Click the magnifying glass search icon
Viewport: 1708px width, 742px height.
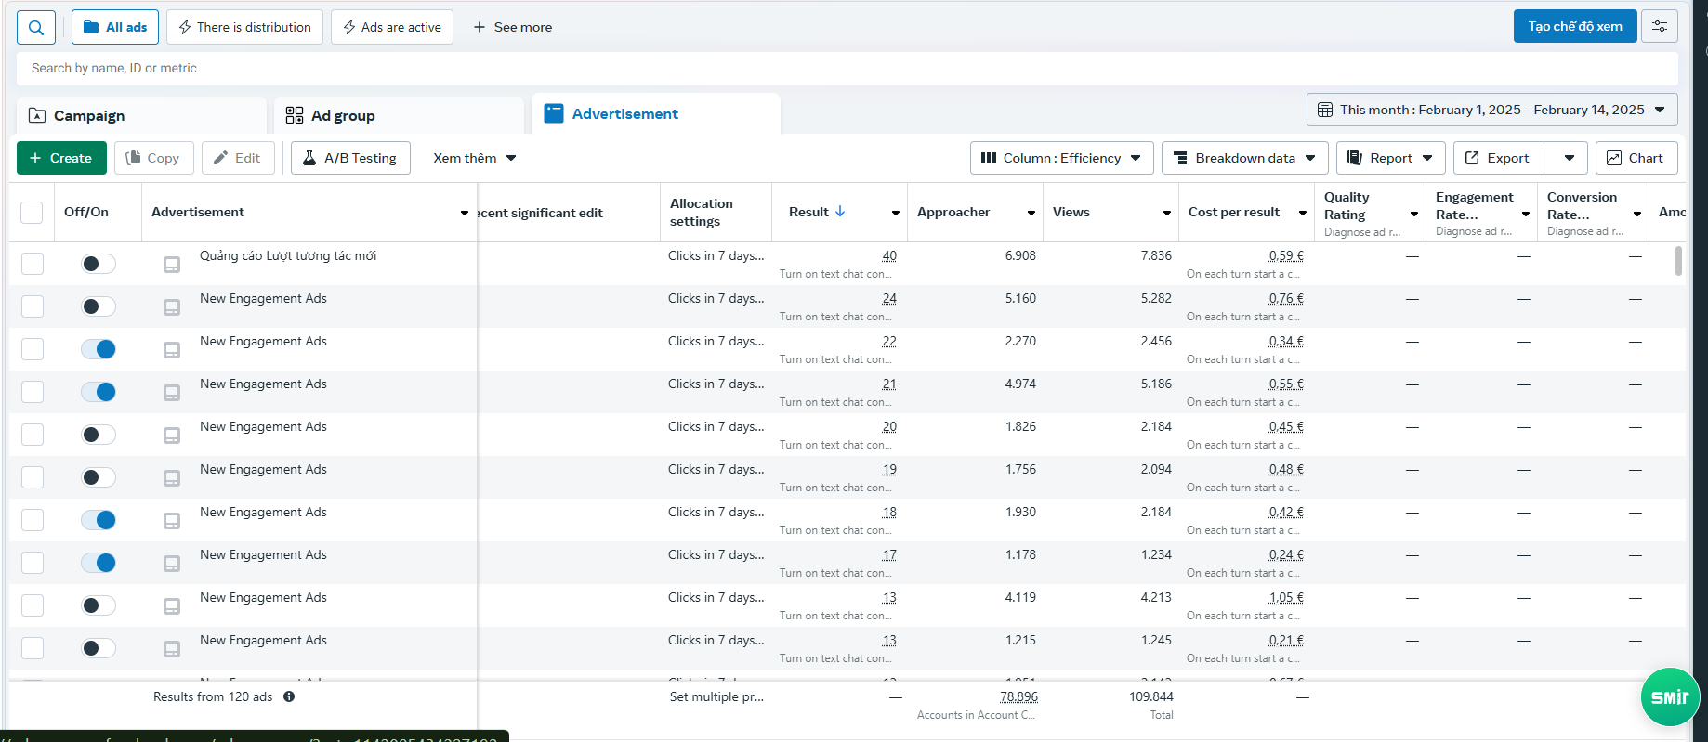click(36, 27)
